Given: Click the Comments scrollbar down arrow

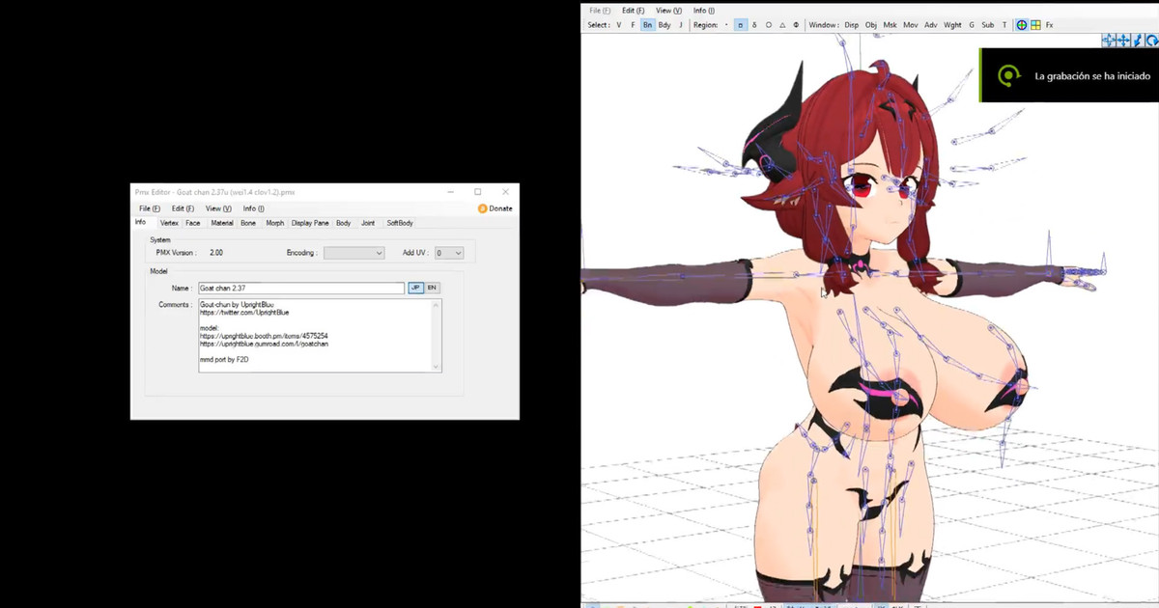Looking at the screenshot, I should (437, 367).
